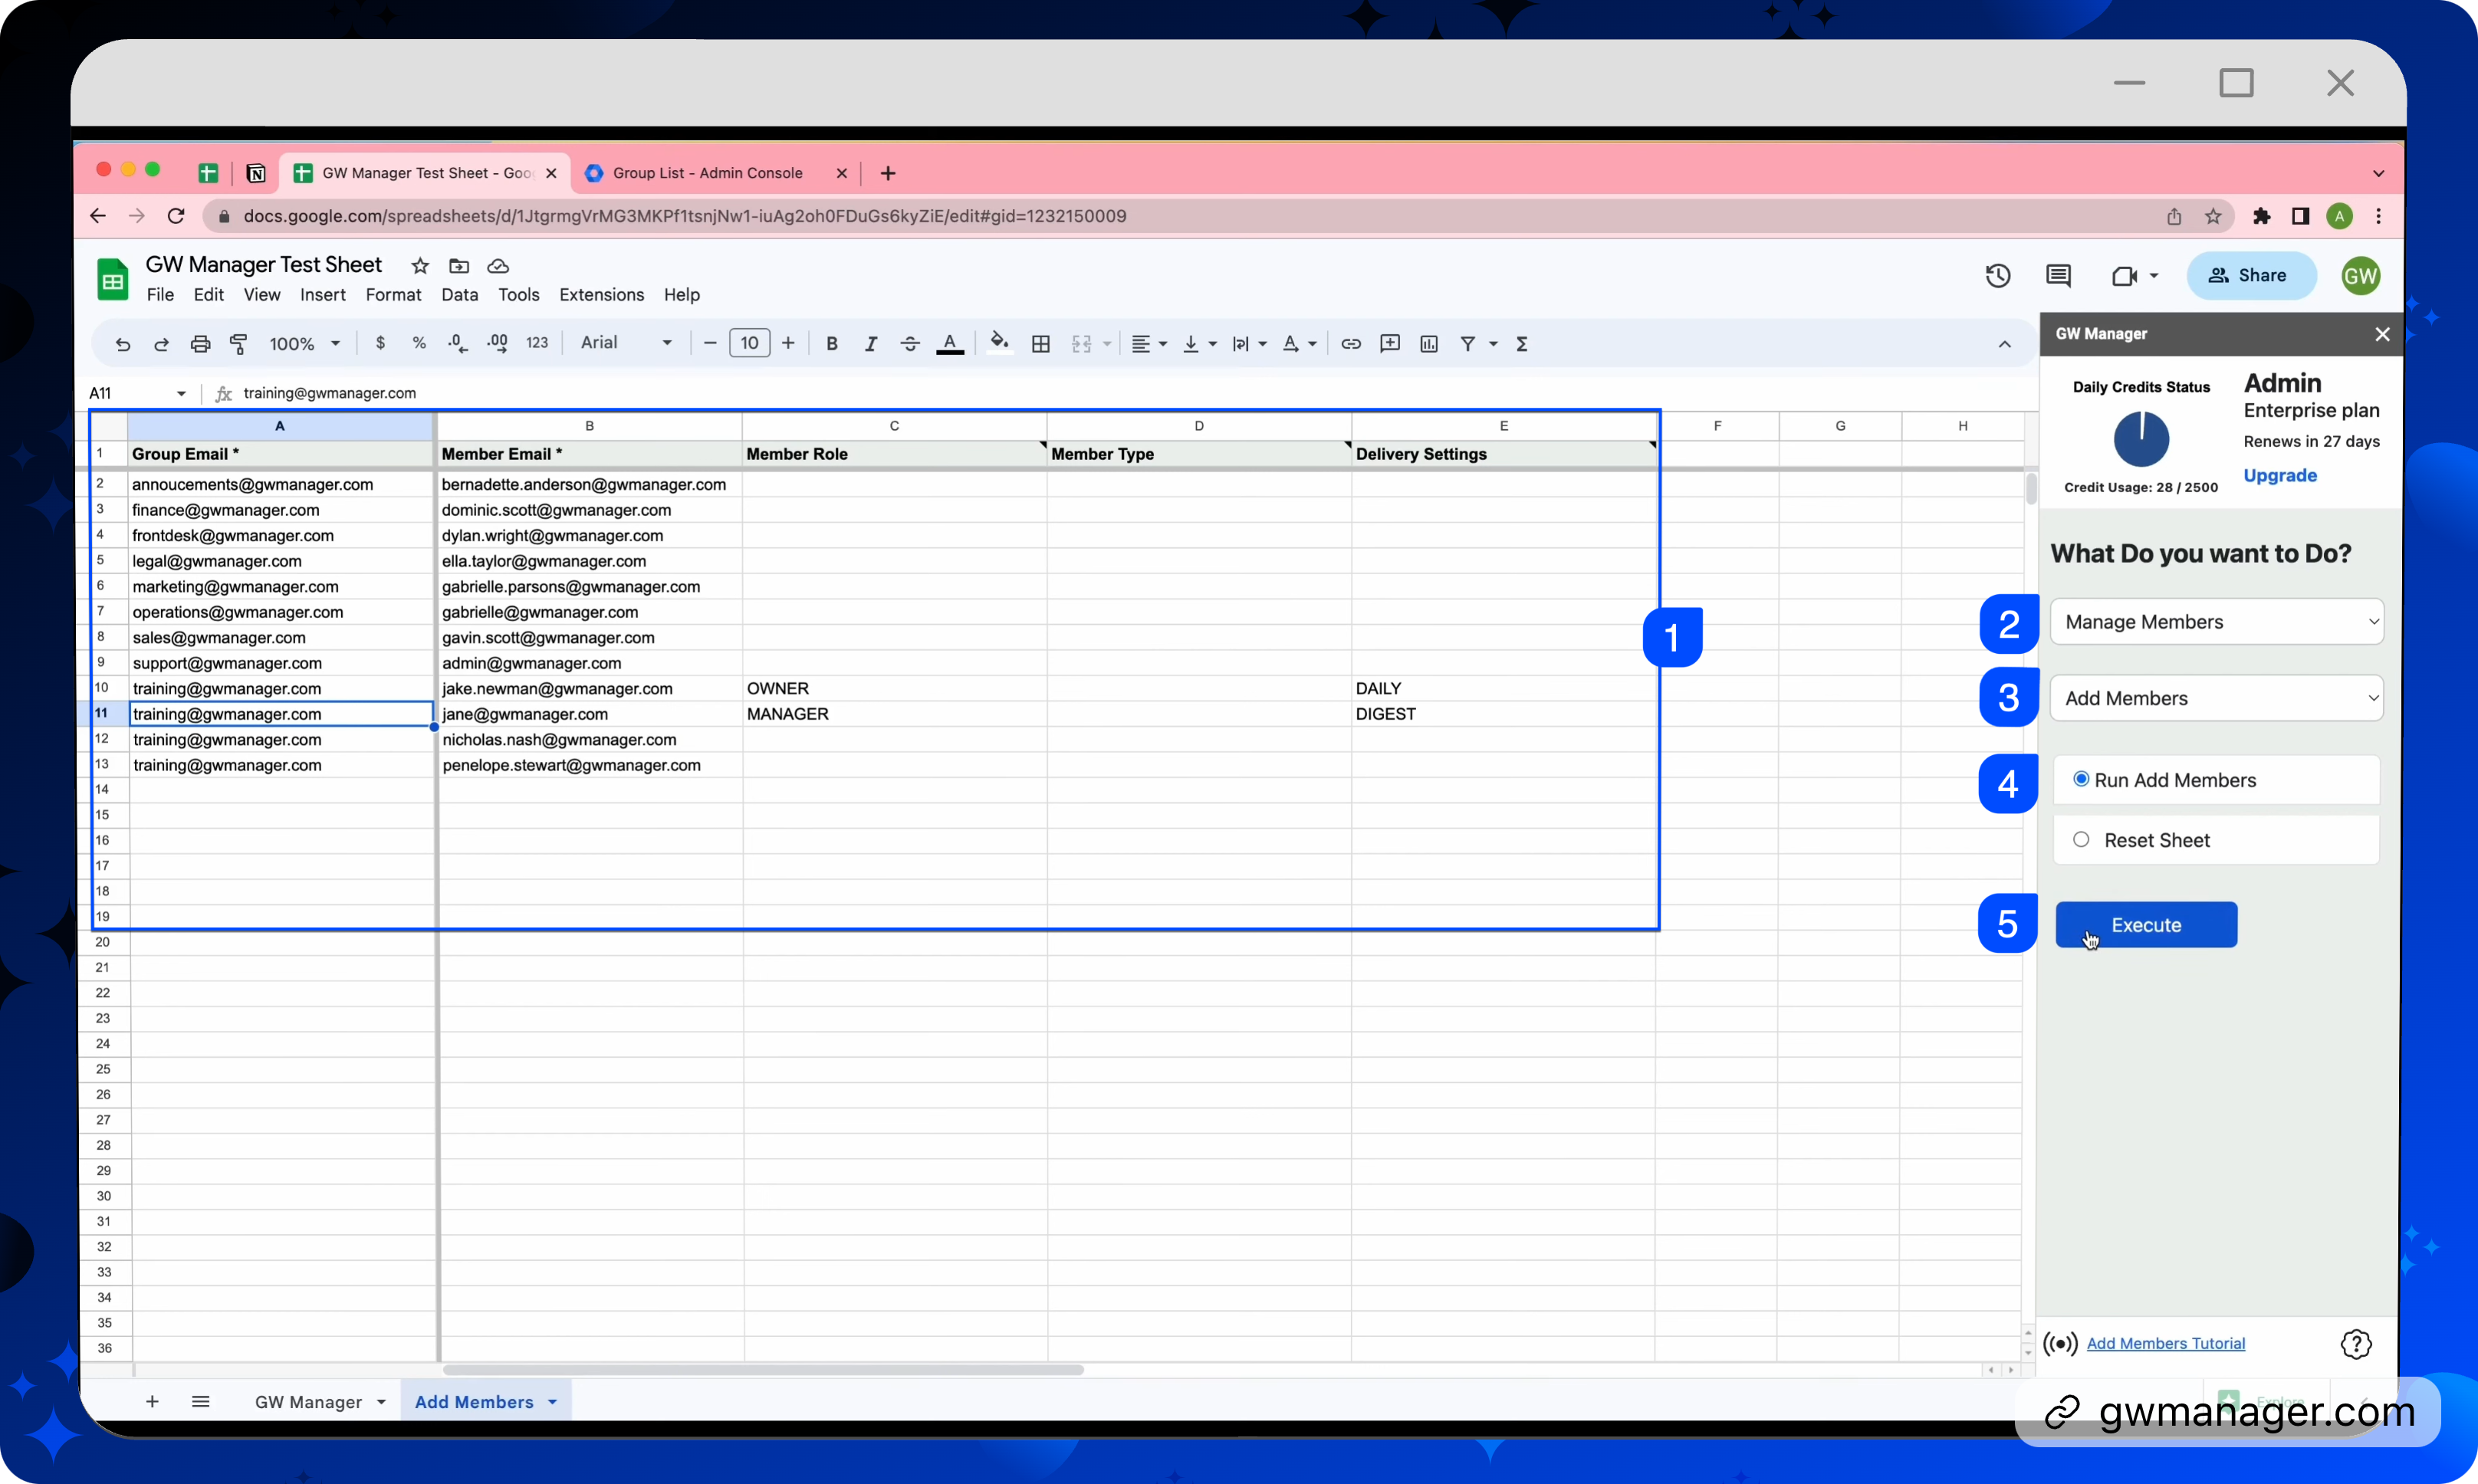Click the Insert link icon
The image size is (2478, 1484).
coord(1350,343)
